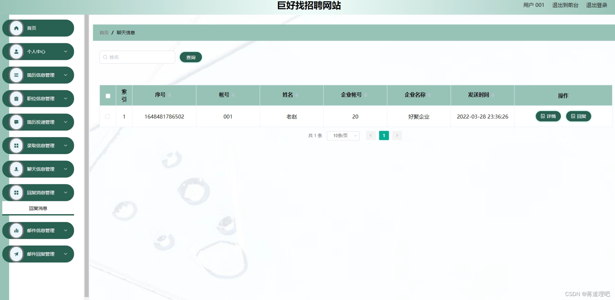
Task: Click the 简历信息管理 list icon
Action: pyautogui.click(x=16, y=75)
